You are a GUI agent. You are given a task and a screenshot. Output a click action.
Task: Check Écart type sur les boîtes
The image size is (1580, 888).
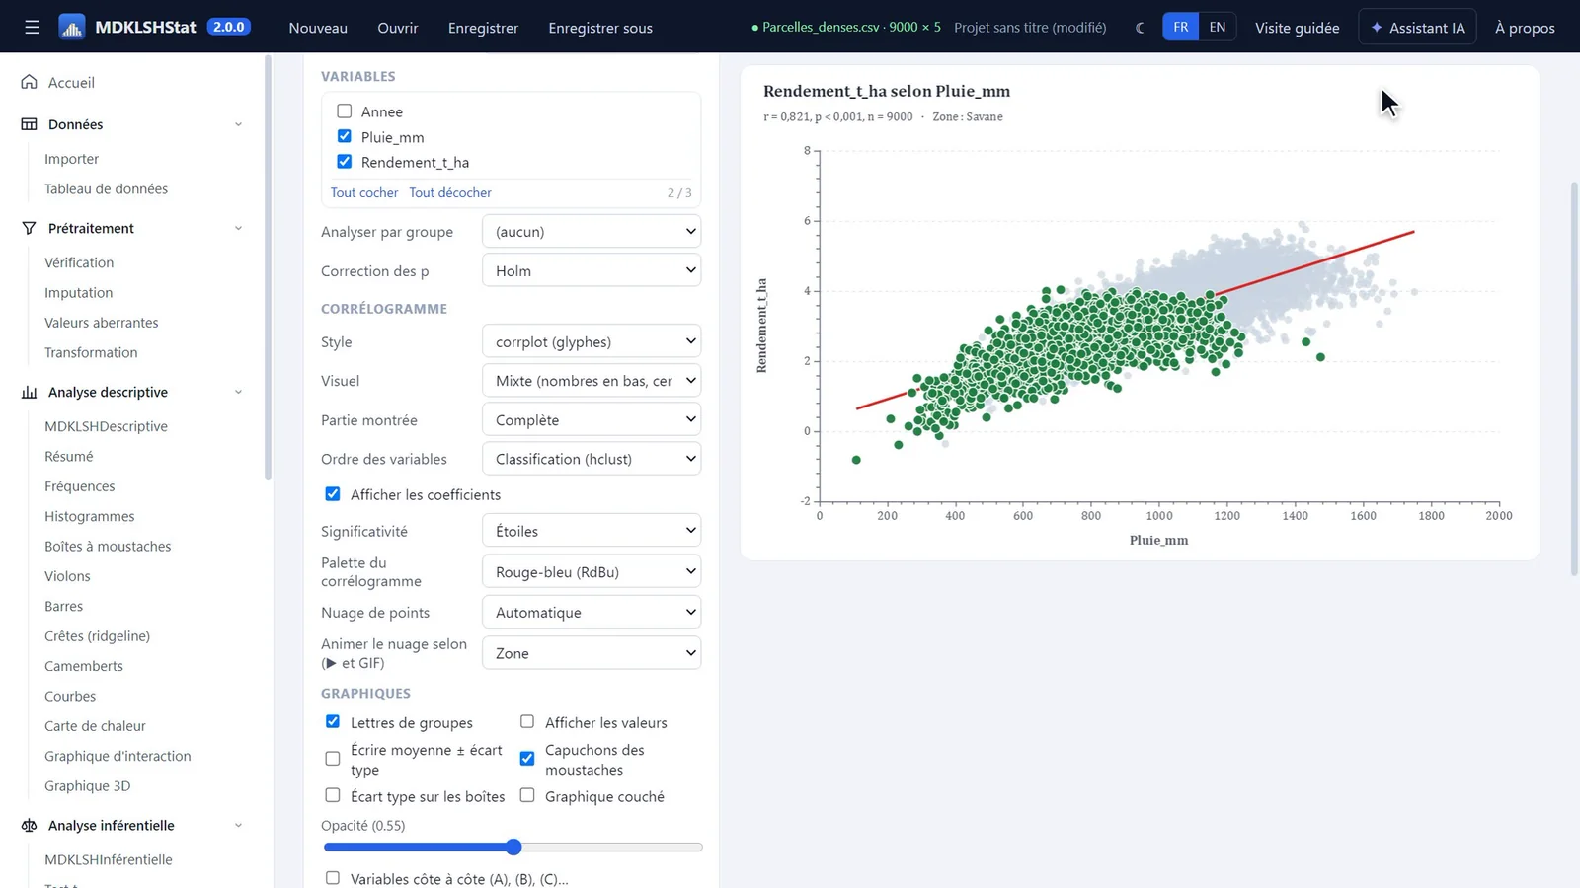tap(333, 795)
